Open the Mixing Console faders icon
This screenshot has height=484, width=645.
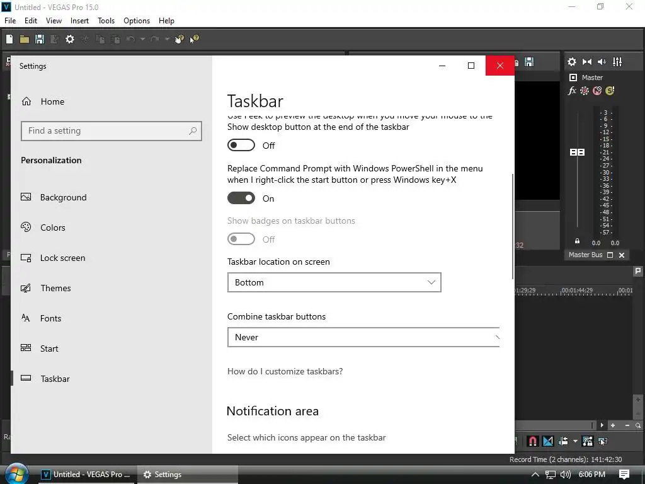(x=617, y=62)
